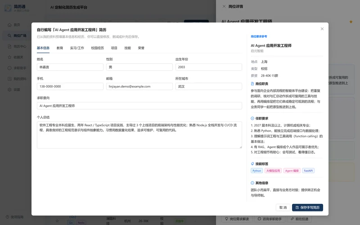This screenshot has height=225, width=360.
Task: Click the 求职意向 input field
Action: tap(139, 106)
